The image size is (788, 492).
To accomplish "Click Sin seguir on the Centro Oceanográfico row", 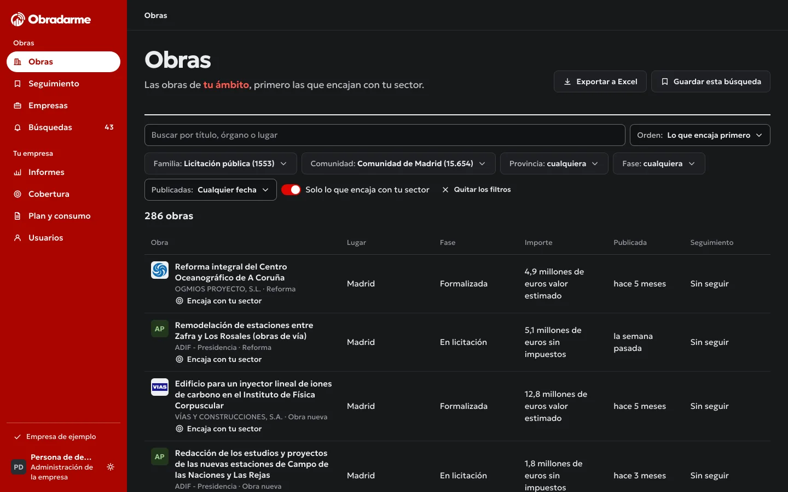I will click(x=709, y=284).
